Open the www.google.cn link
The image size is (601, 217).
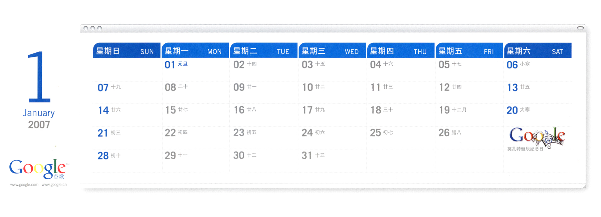pos(54,185)
